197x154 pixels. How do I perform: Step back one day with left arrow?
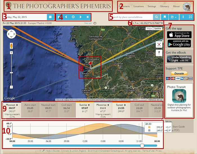tap(66, 17)
